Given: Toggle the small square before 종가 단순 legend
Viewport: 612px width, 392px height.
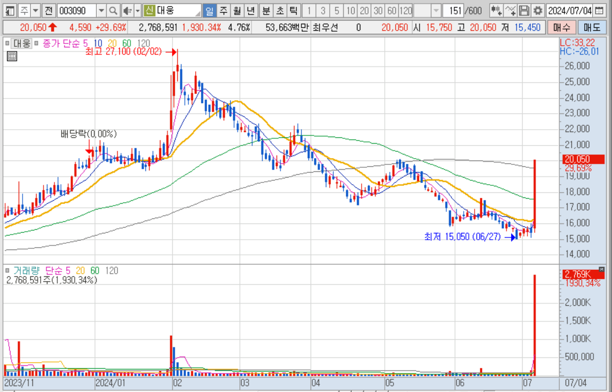Looking at the screenshot, I should 37,43.
